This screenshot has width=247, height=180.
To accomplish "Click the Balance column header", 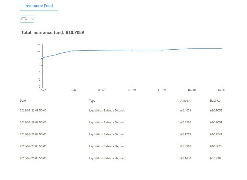I will point(215,101).
